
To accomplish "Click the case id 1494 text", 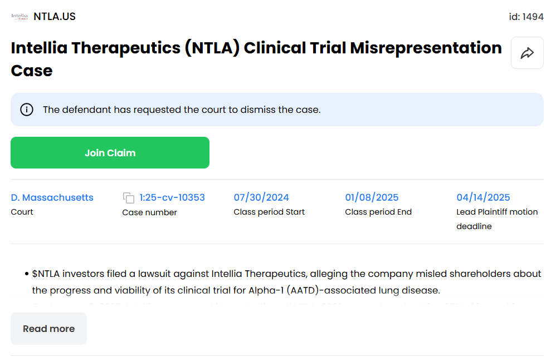I will tap(526, 17).
